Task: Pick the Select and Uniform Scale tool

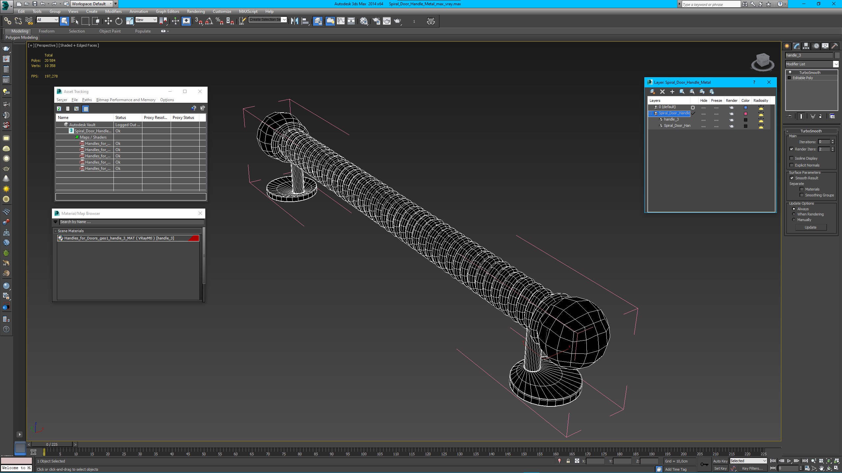Action: (130, 21)
